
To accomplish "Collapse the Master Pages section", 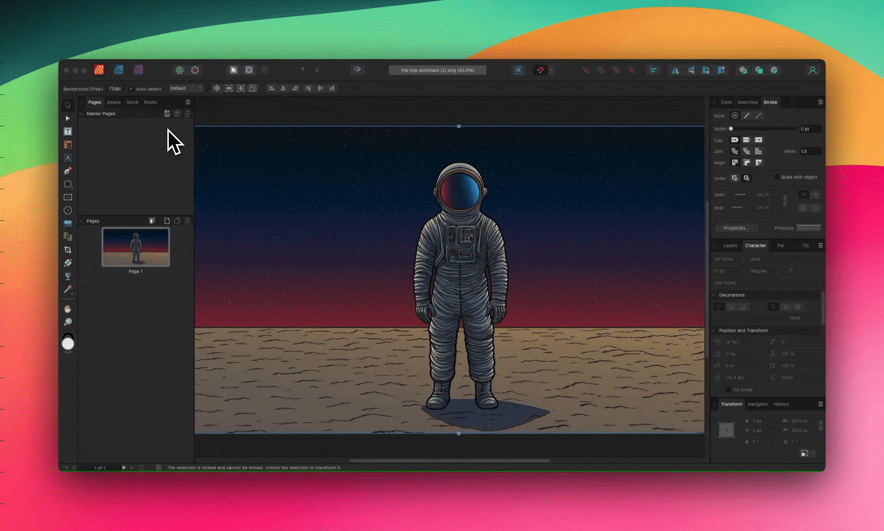I will coord(81,114).
